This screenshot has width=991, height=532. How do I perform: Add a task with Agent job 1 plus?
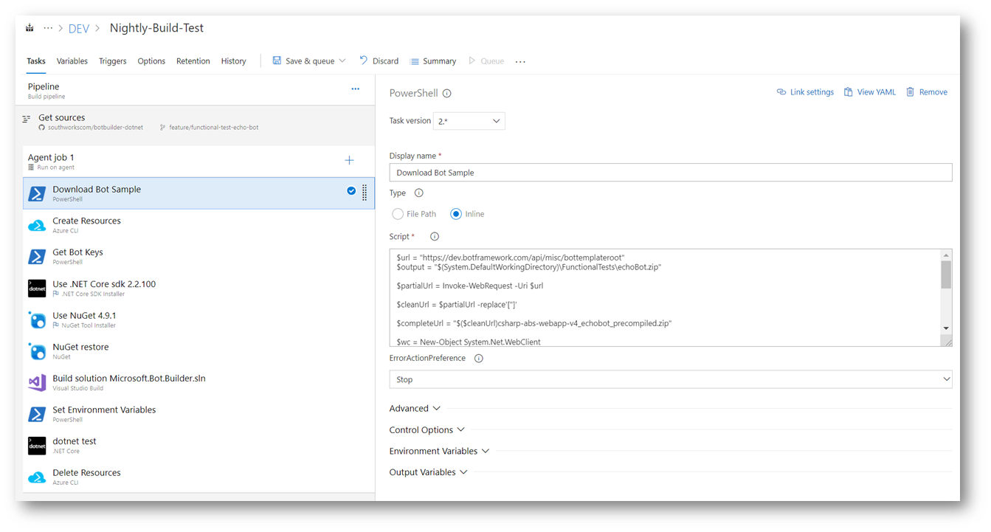coord(349,160)
